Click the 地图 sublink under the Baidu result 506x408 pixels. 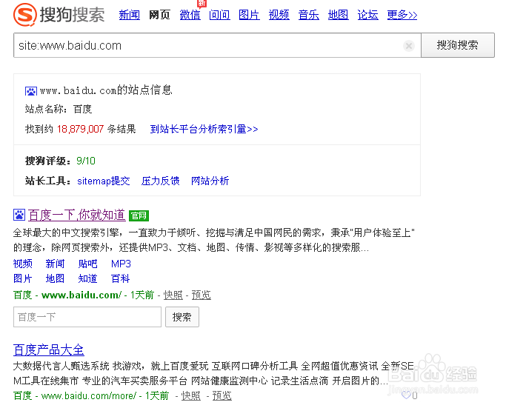pyautogui.click(x=55, y=278)
